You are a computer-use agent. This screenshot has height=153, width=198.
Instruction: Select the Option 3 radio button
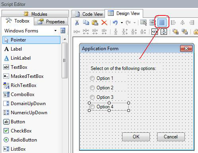(92, 97)
